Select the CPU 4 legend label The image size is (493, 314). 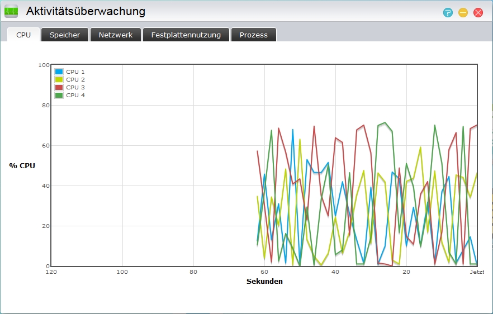coord(75,95)
